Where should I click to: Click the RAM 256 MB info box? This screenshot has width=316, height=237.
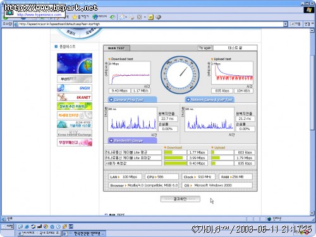[235, 177]
